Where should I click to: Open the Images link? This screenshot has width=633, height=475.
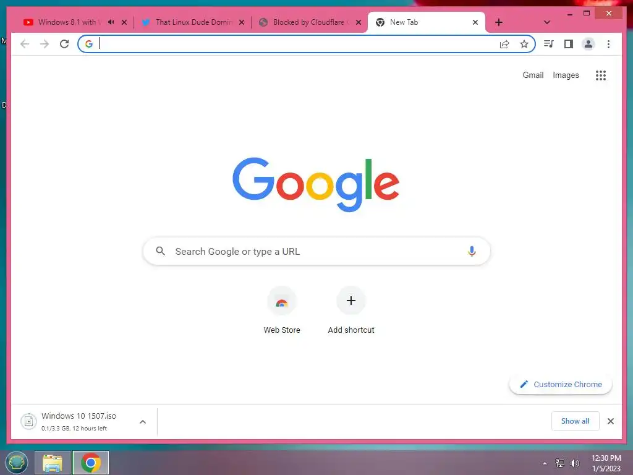(x=566, y=75)
